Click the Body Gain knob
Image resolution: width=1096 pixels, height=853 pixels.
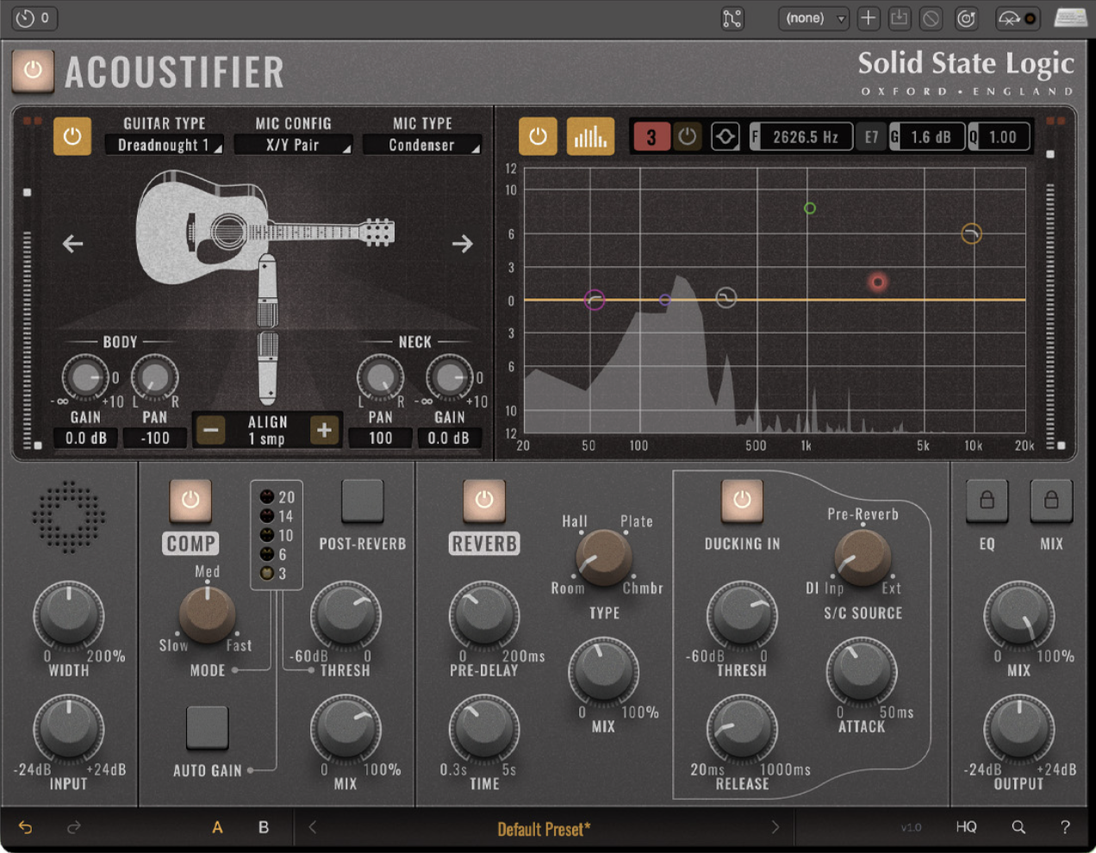coord(85,377)
